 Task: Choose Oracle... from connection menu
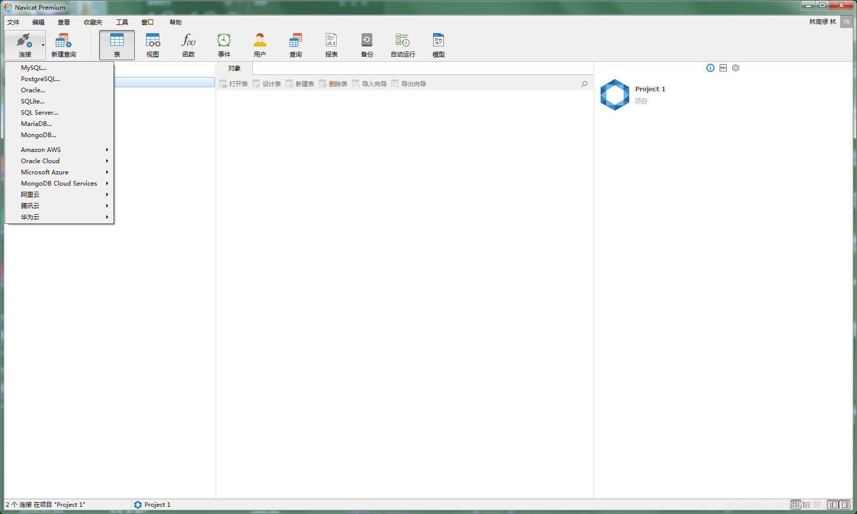point(59,90)
